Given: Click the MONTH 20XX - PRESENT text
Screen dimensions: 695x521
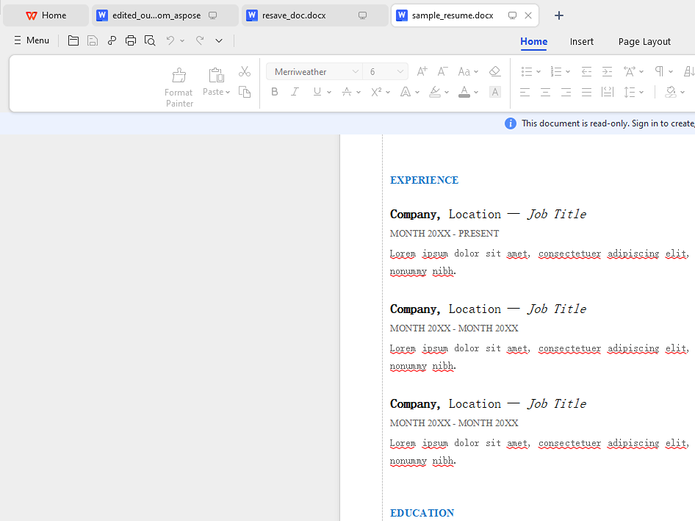Looking at the screenshot, I should (x=444, y=233).
